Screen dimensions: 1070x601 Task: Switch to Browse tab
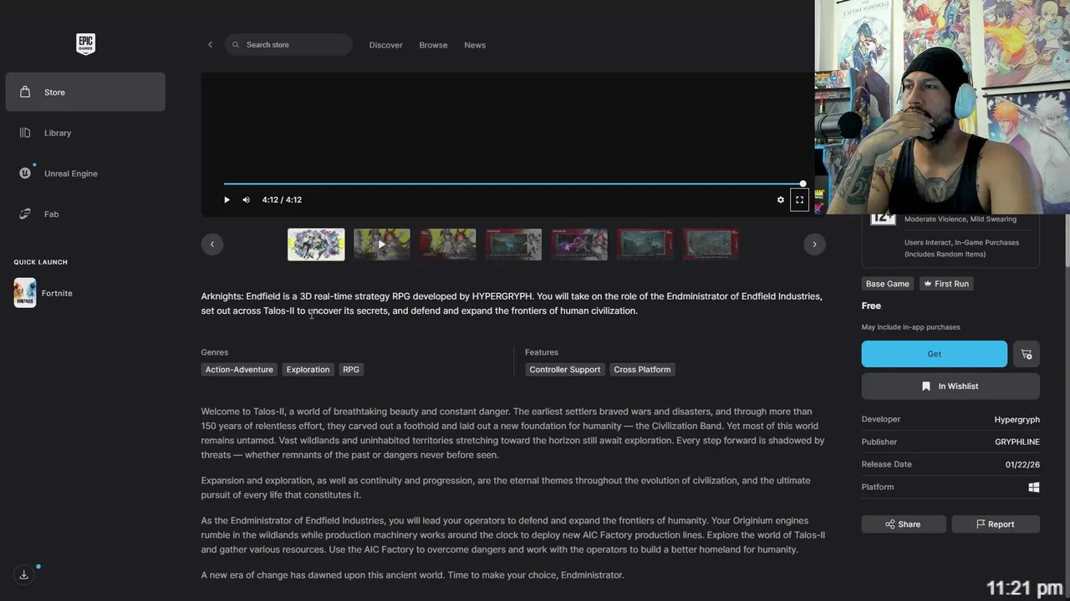tap(433, 45)
